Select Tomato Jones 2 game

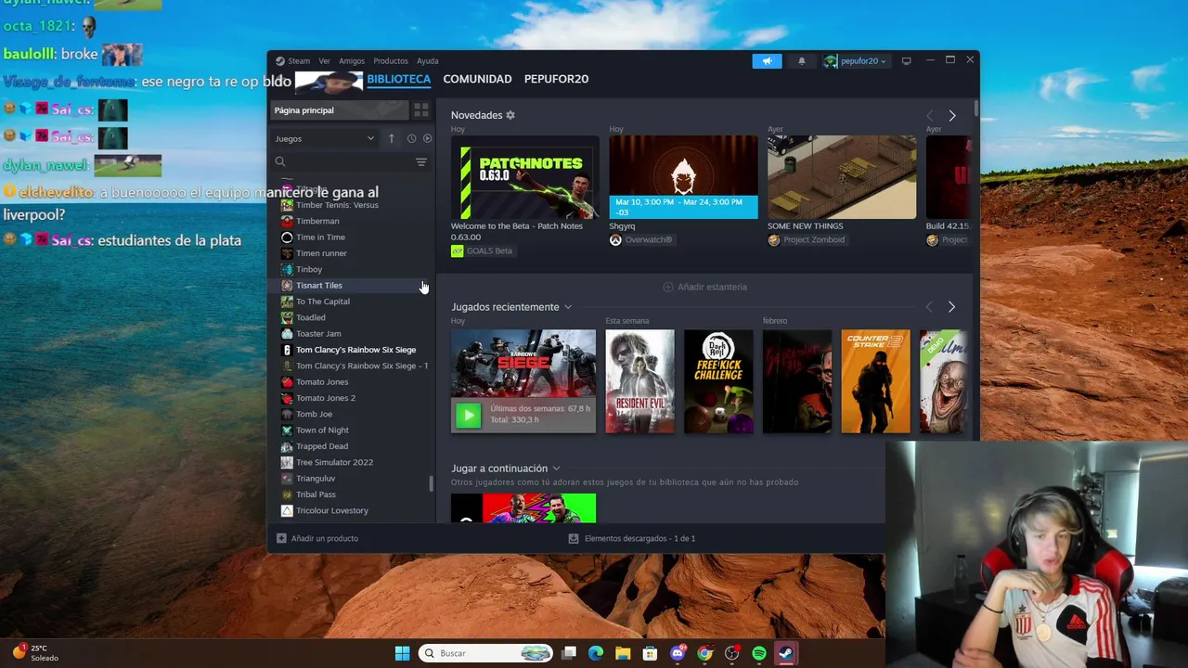click(326, 398)
